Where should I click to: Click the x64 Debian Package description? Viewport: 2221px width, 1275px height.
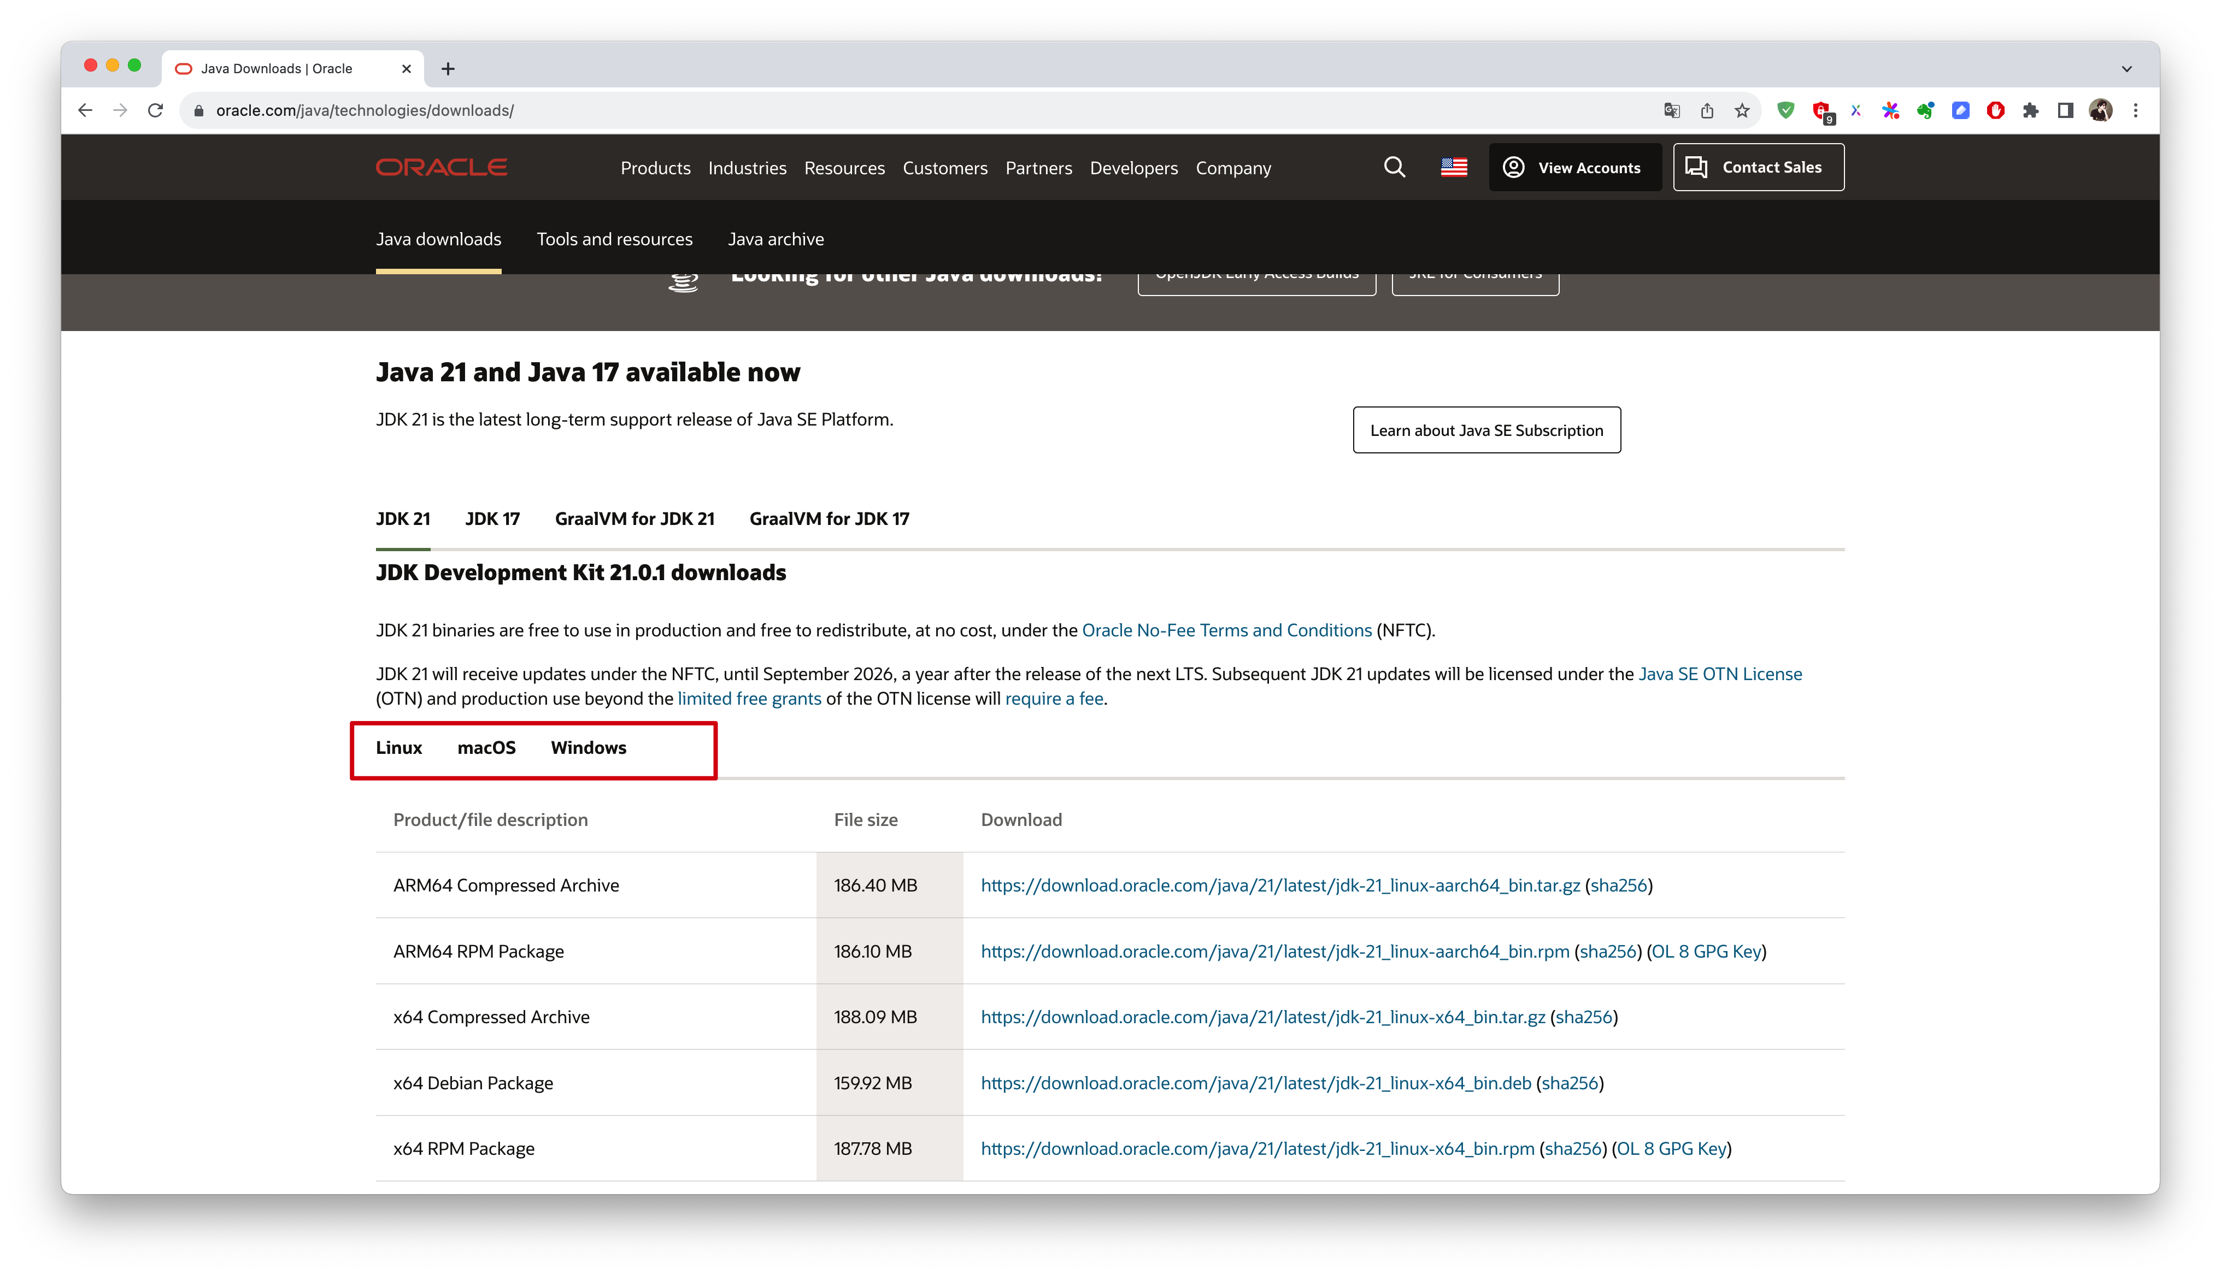coord(473,1083)
